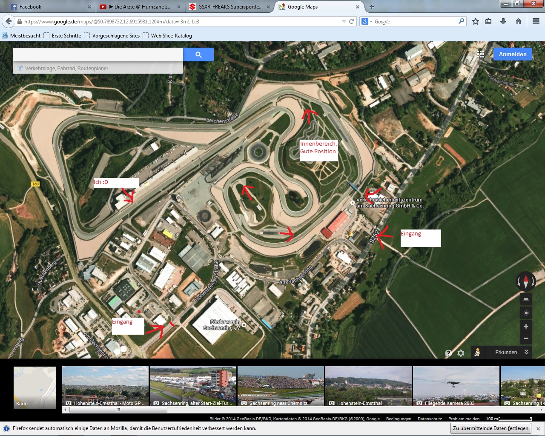Screen dimensions: 545x436
Task: Click the compass to reset north
Action: 526,281
